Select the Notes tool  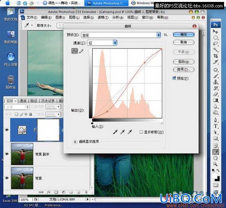click(215, 146)
